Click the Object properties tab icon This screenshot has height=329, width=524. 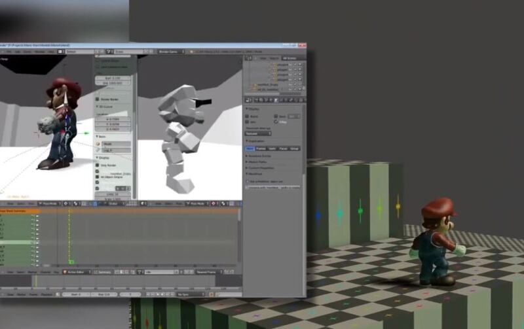pyautogui.click(x=276, y=100)
